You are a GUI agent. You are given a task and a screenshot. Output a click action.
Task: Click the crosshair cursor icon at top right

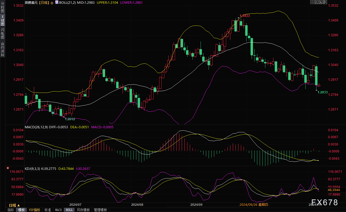pos(312,2)
